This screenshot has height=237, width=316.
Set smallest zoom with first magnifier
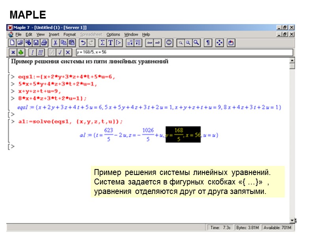(x=181, y=43)
